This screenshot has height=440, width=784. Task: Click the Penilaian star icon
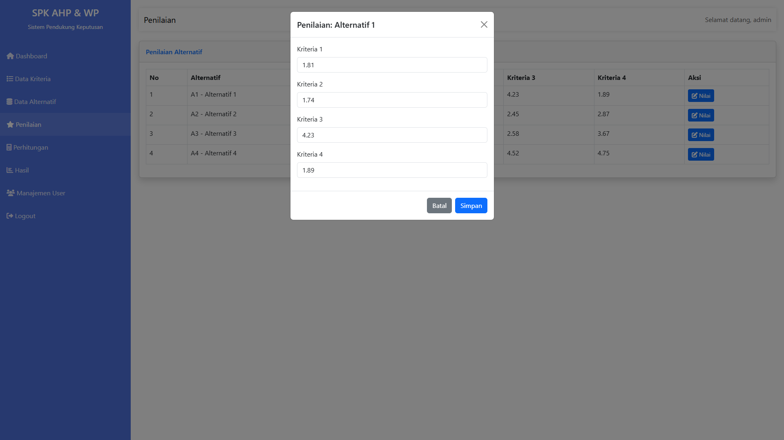[10, 125]
